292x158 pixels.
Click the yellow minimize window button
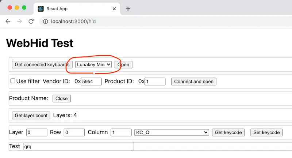tap(17, 7)
